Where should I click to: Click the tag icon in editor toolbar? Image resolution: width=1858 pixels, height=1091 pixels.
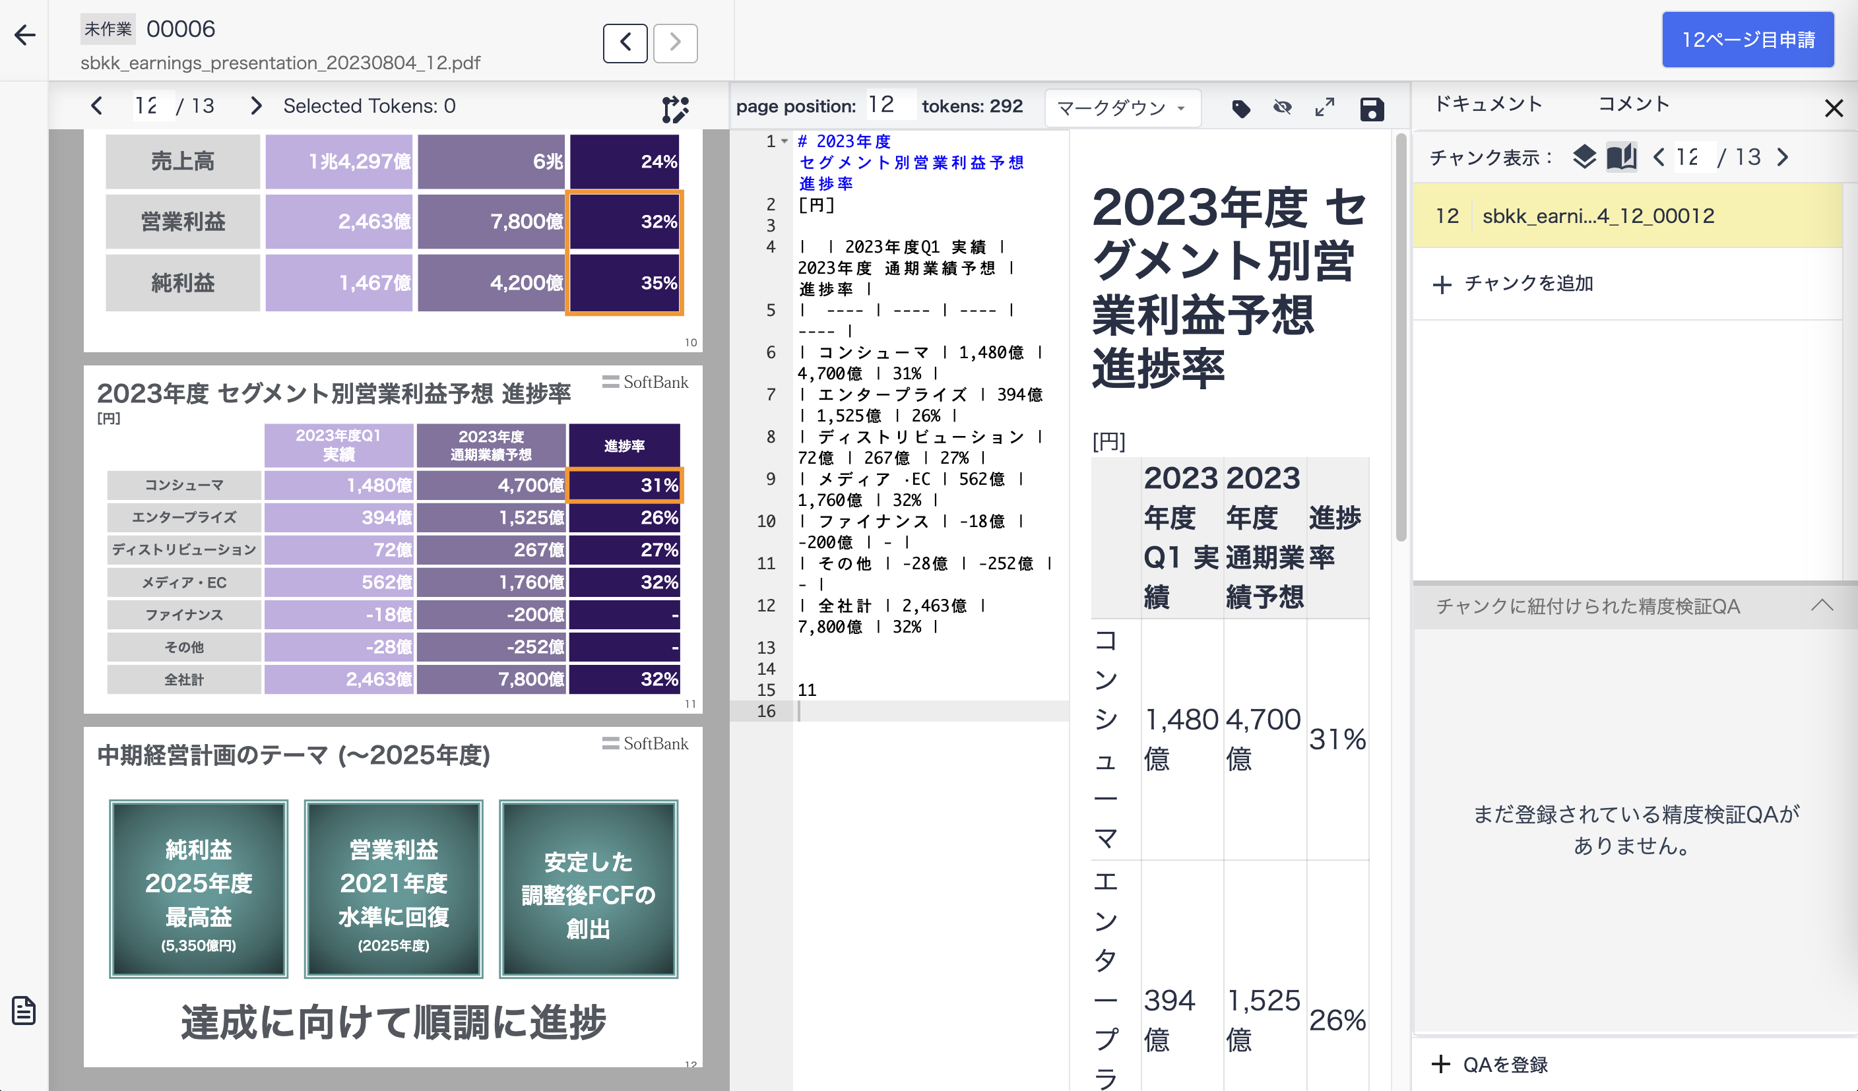(1241, 108)
